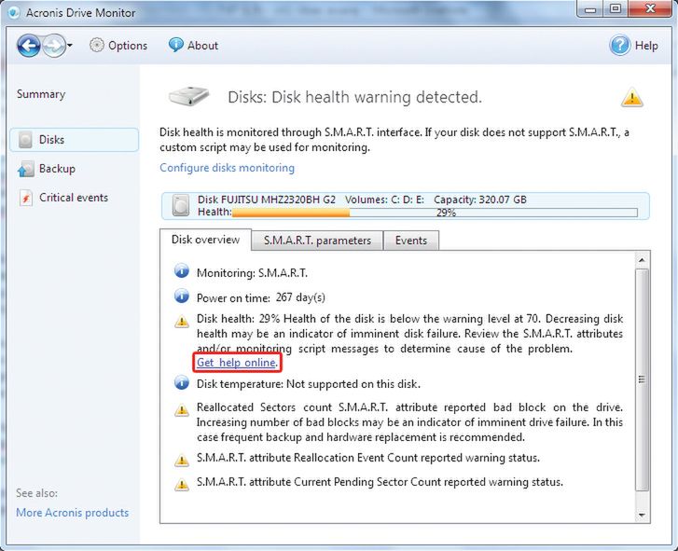
Task: Click the scroll up arrow in the overview
Action: click(x=642, y=260)
